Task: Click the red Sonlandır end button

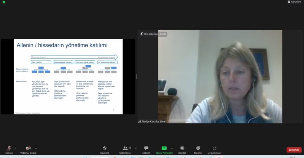Action: pos(294,150)
